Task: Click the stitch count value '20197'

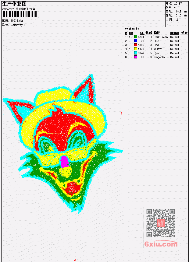Action: pos(178,3)
